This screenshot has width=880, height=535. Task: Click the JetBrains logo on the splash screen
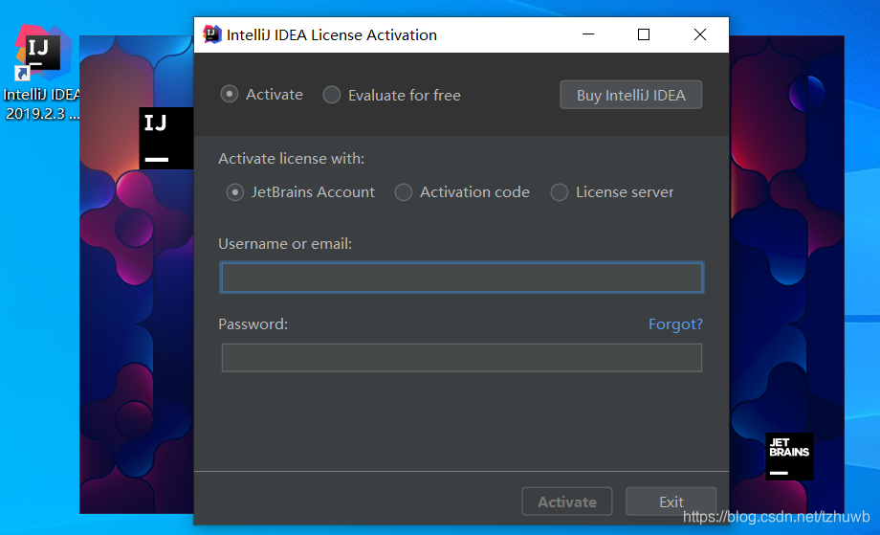pyautogui.click(x=789, y=457)
